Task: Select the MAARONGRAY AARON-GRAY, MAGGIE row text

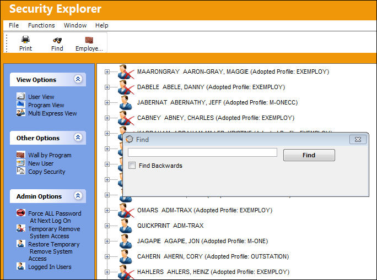Action: [233, 72]
